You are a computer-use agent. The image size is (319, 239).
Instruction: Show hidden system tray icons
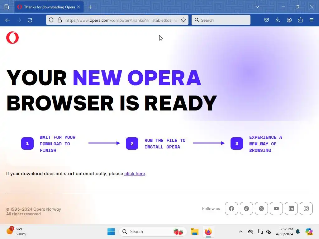pos(241,232)
